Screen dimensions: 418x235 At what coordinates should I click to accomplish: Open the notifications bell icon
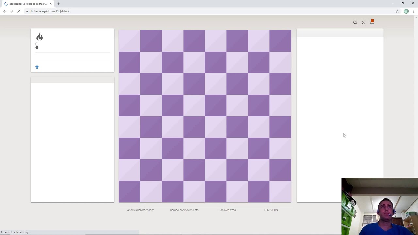372,22
